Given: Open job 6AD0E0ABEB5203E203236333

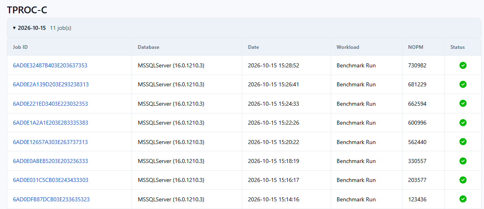Looking at the screenshot, I should (50, 161).
